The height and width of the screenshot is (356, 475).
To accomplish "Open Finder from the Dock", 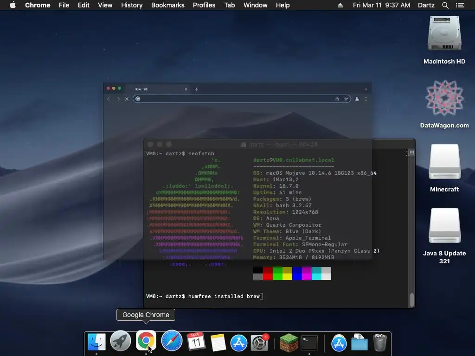I will click(96, 342).
